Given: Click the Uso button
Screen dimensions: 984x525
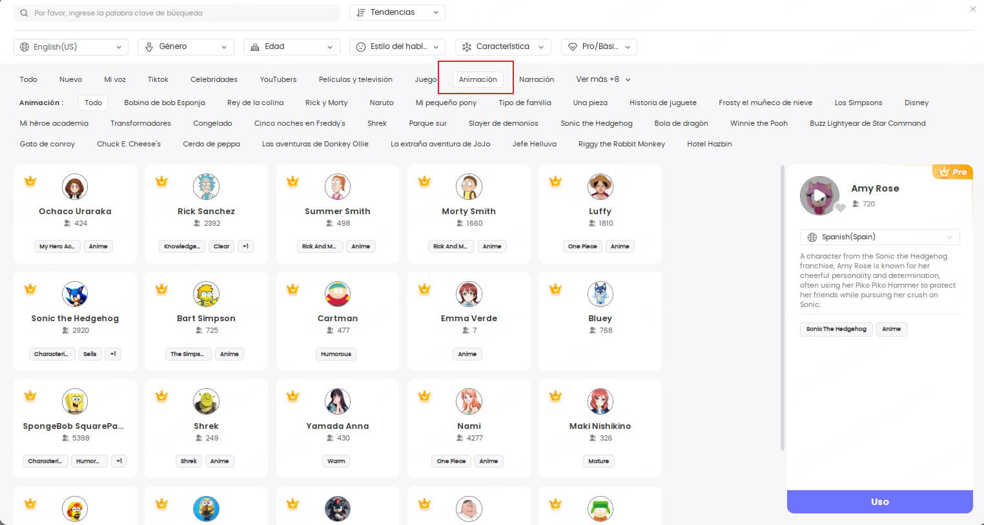Looking at the screenshot, I should (879, 501).
